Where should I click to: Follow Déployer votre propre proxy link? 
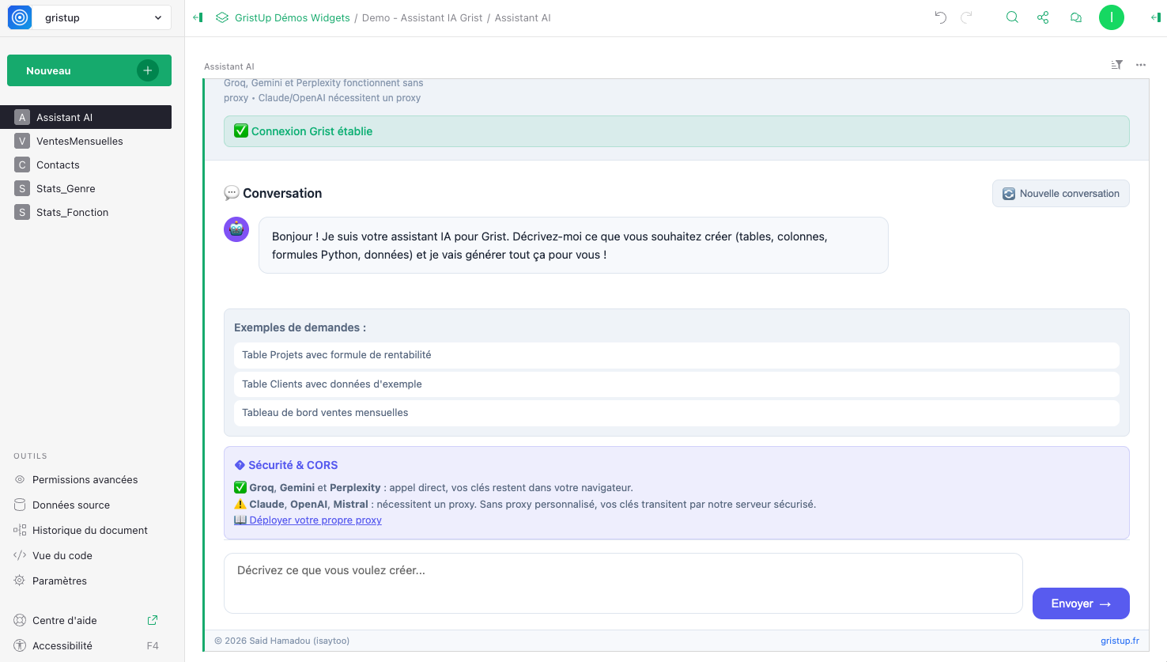coord(315,520)
